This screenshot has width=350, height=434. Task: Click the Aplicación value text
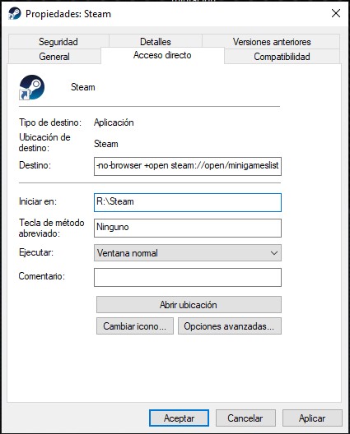pyautogui.click(x=114, y=122)
